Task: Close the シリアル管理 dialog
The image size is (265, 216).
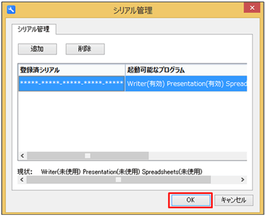Action: [252, 8]
